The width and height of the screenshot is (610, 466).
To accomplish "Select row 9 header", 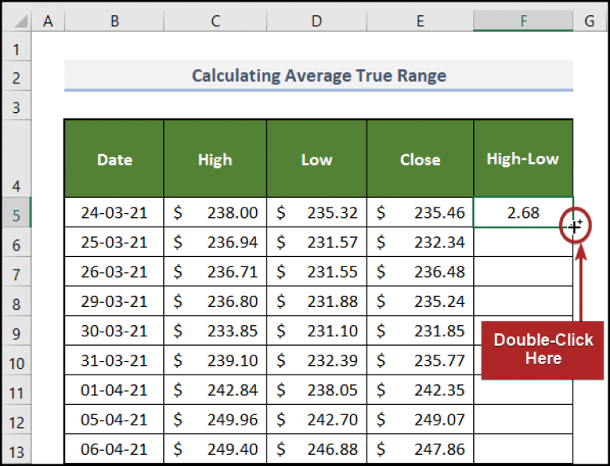I will coord(17,331).
